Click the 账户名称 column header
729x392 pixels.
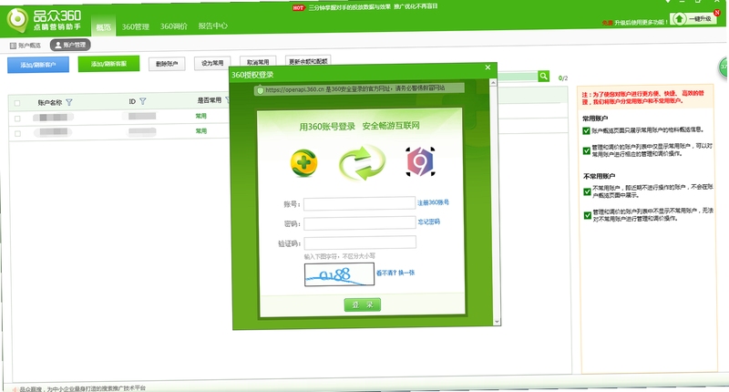[50, 103]
